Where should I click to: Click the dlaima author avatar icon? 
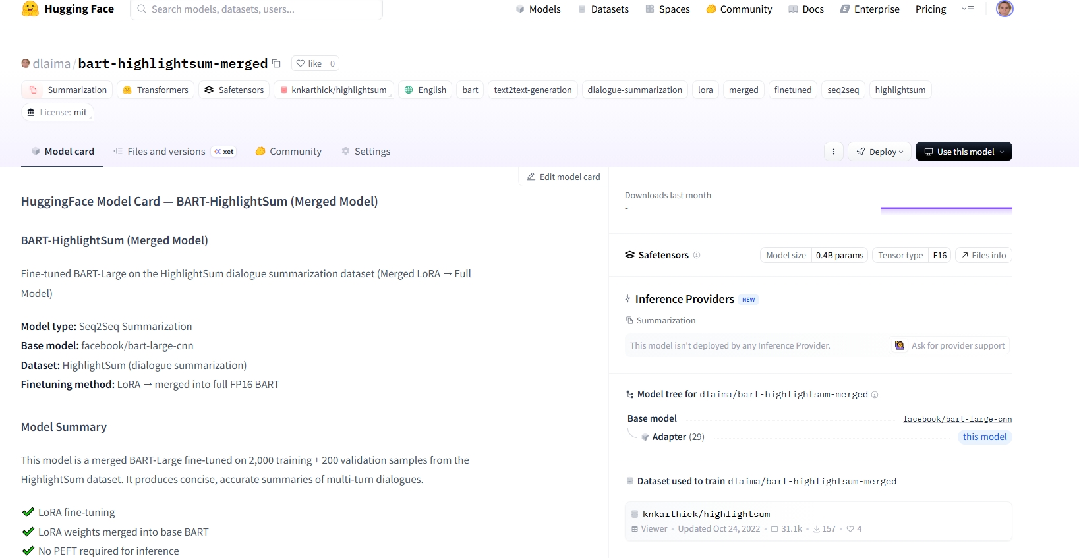(x=26, y=63)
